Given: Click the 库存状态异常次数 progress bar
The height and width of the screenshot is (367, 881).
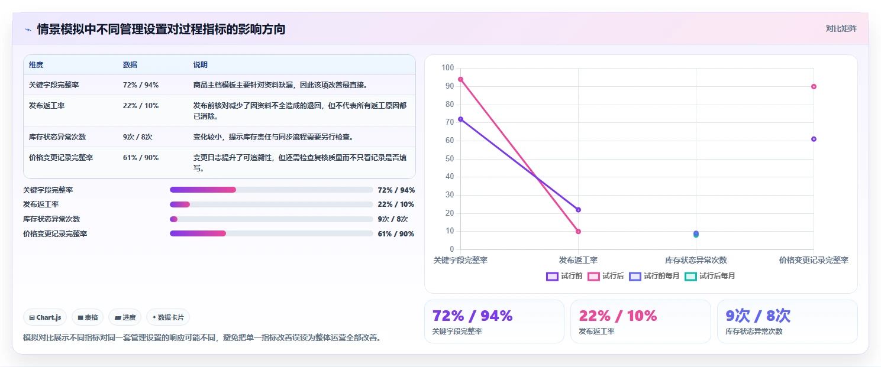Looking at the screenshot, I should [x=271, y=219].
